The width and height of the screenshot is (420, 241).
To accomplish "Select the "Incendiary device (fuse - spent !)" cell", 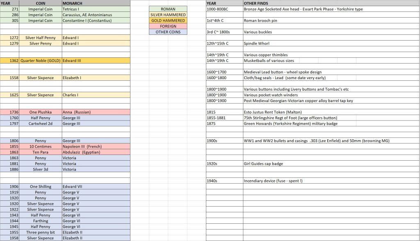I will point(331,181).
